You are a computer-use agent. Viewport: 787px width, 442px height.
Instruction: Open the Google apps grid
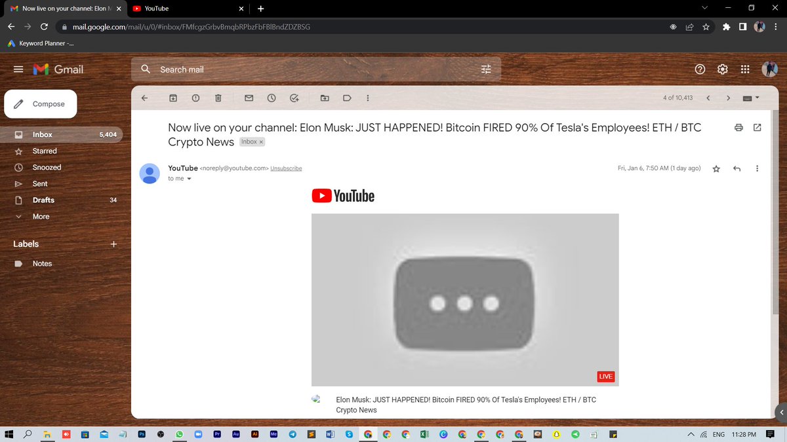pyautogui.click(x=745, y=69)
